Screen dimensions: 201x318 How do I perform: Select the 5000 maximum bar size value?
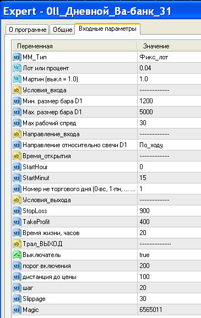pyautogui.click(x=146, y=112)
